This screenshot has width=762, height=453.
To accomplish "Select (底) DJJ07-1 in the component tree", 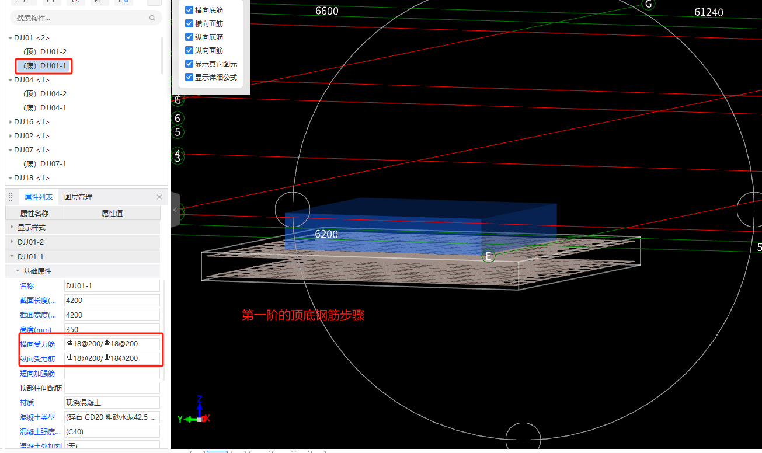I will pos(44,164).
